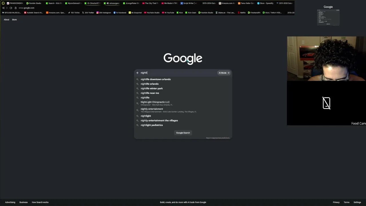This screenshot has width=366, height=206.
Task: Click the Google Search button
Action: 183,133
